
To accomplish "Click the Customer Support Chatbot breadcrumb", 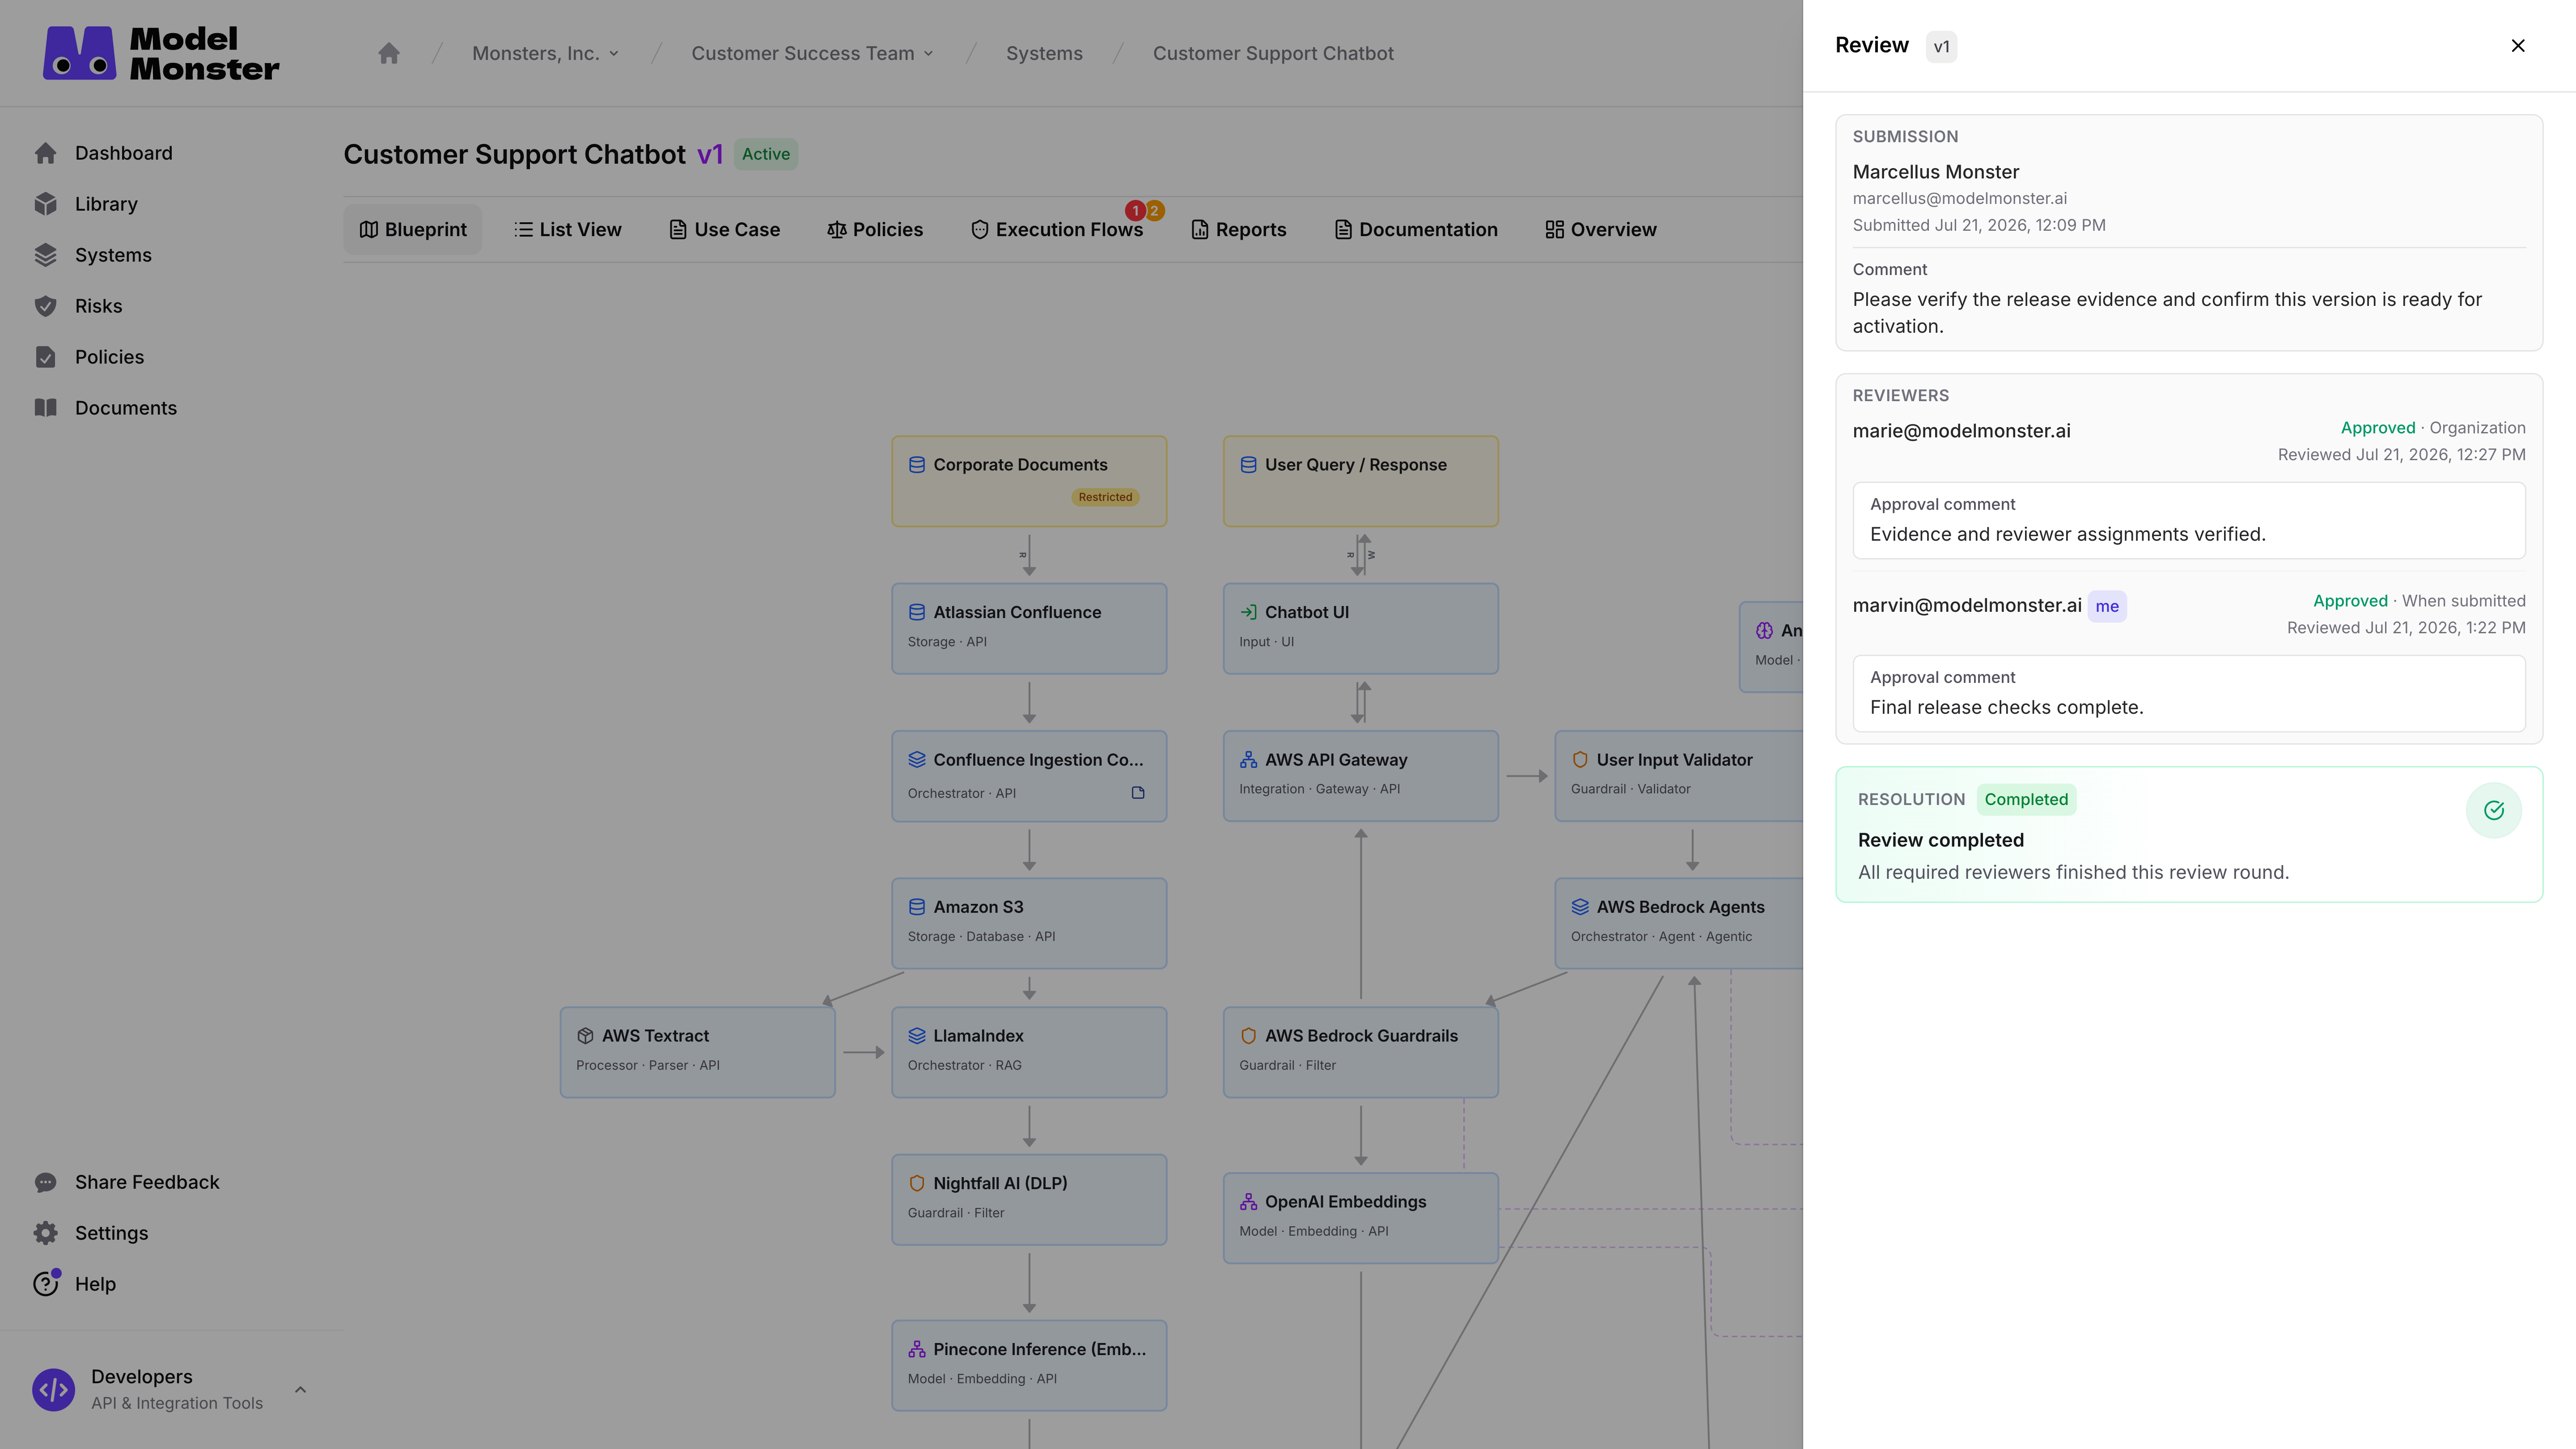I will click(x=1273, y=54).
